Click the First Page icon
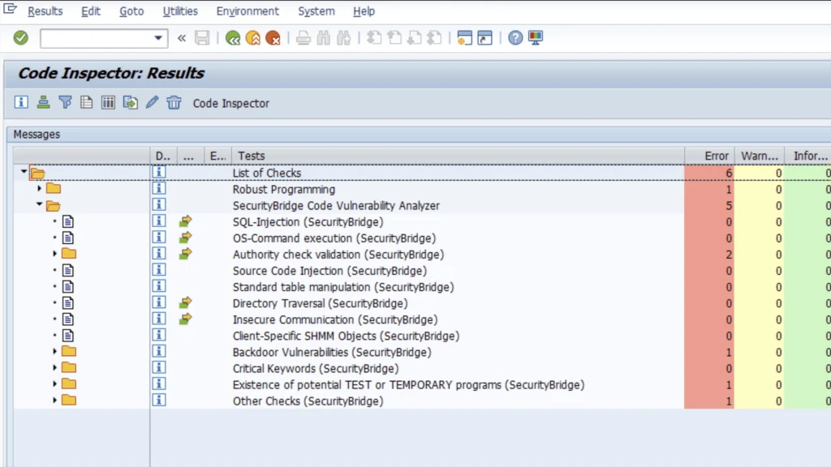This screenshot has height=467, width=831. coord(374,37)
